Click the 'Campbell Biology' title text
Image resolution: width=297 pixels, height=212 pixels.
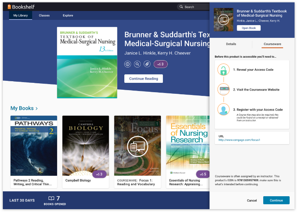click(x=78, y=180)
